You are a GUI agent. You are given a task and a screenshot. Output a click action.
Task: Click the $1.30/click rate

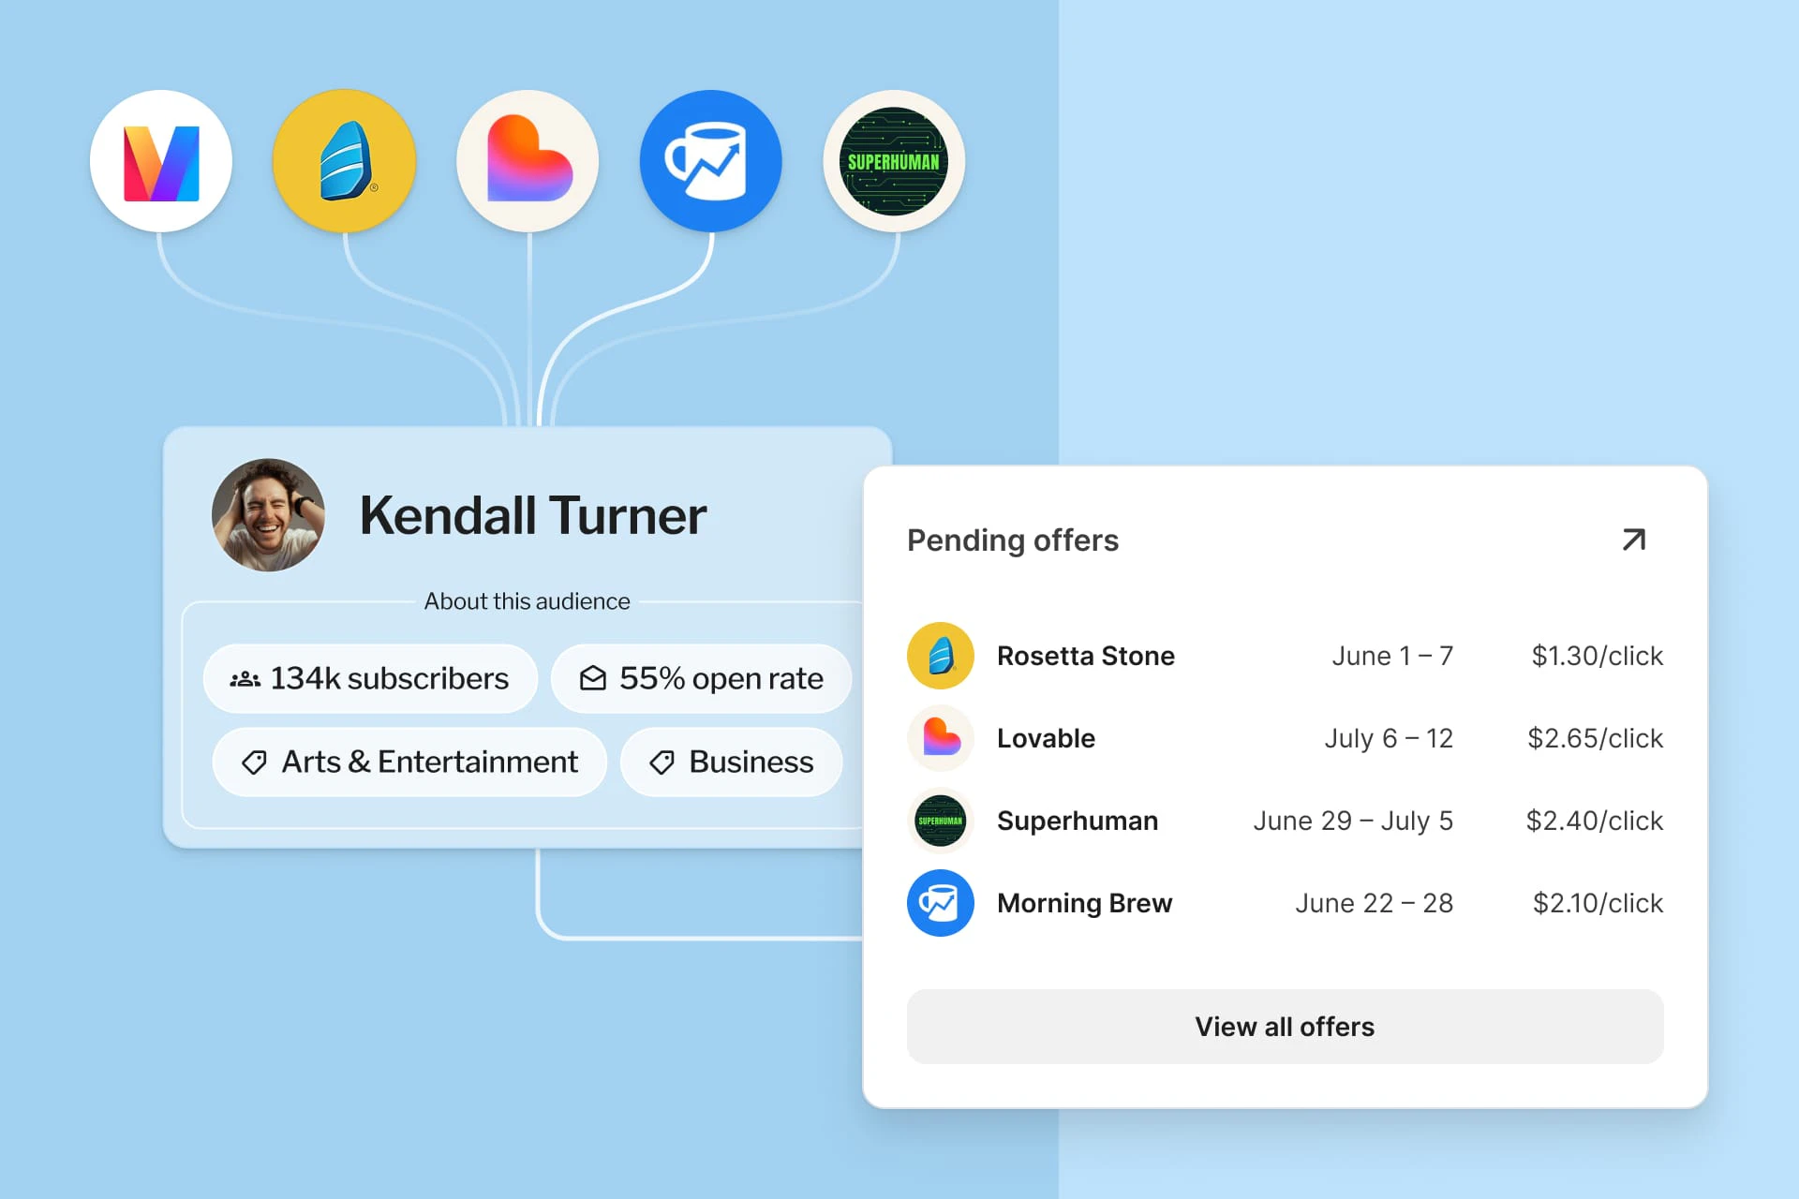pyautogui.click(x=1598, y=656)
